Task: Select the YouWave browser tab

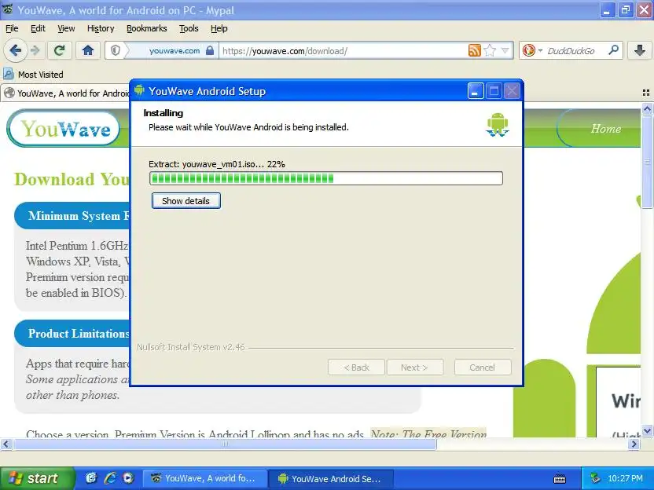Action: [x=67, y=93]
